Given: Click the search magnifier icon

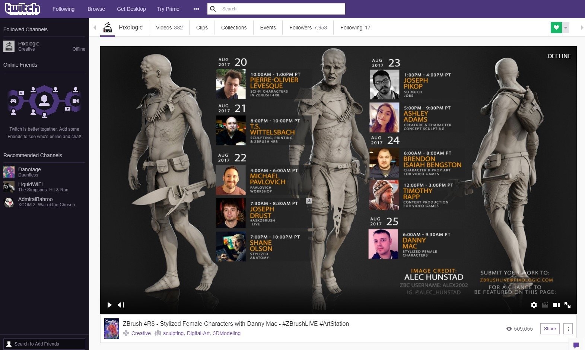Looking at the screenshot, I should coord(213,9).
